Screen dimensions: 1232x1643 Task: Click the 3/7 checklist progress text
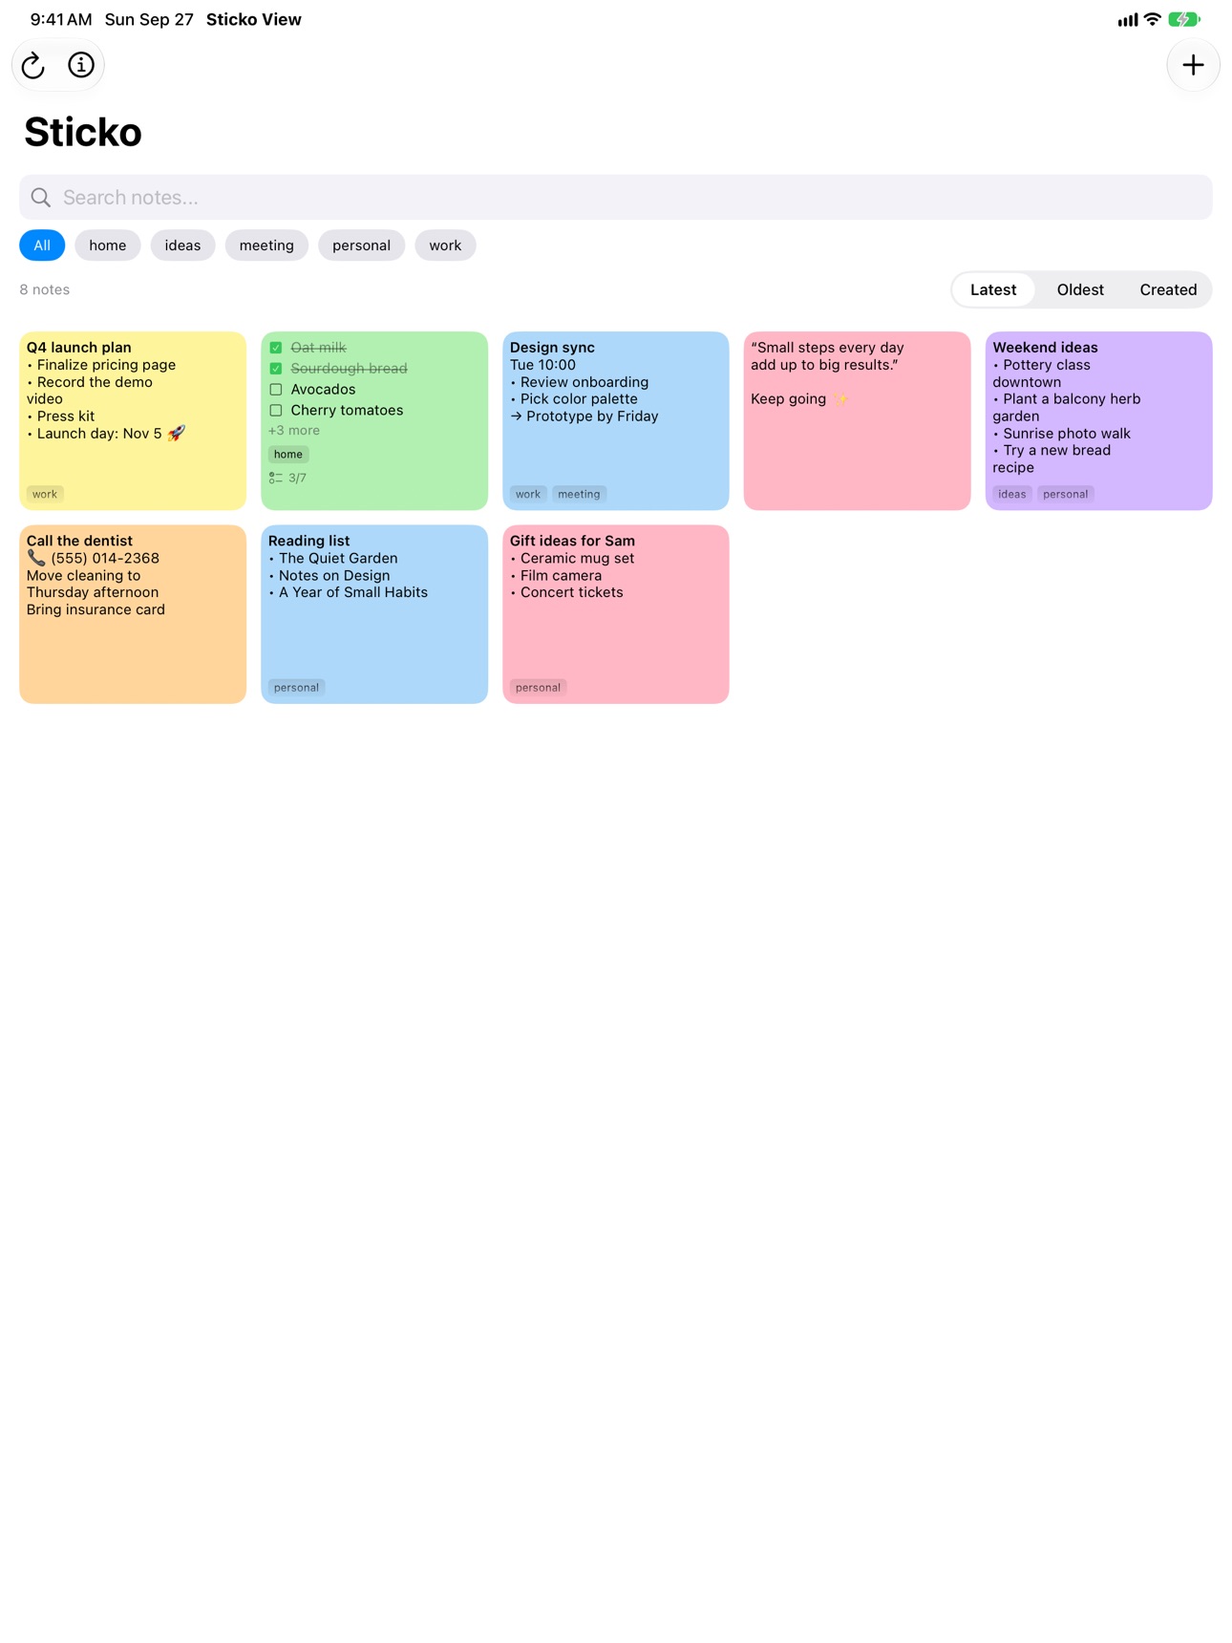298,478
